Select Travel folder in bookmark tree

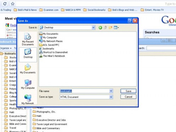point(10,128)
